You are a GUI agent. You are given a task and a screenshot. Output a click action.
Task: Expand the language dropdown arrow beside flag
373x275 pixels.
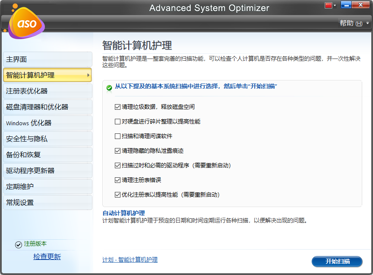click(x=335, y=5)
